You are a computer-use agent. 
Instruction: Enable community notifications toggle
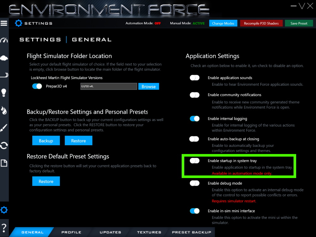pyautogui.click(x=194, y=95)
